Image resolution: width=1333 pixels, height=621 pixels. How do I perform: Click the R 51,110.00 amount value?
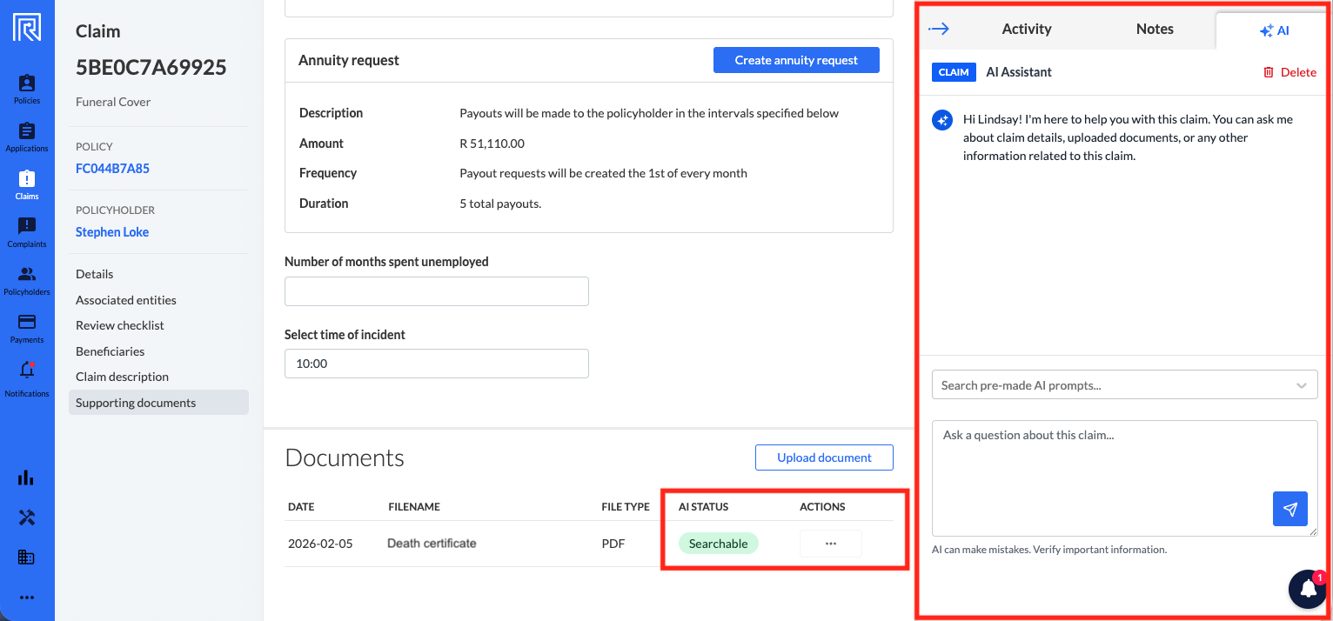point(492,144)
